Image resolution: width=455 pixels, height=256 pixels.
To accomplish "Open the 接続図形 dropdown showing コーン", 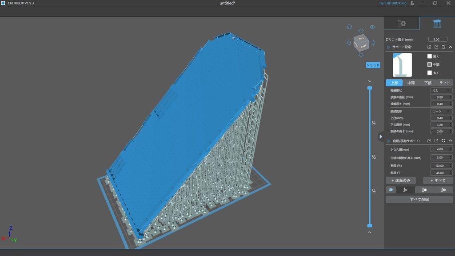I will coord(441,112).
